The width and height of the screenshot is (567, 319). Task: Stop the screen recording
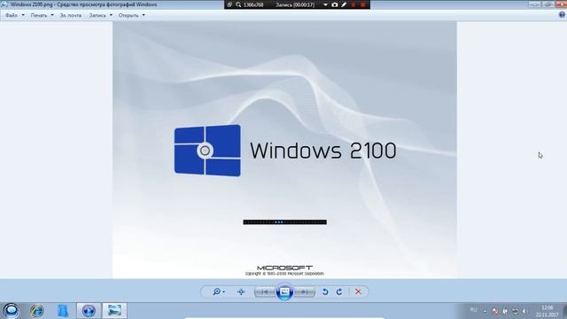tap(363, 4)
